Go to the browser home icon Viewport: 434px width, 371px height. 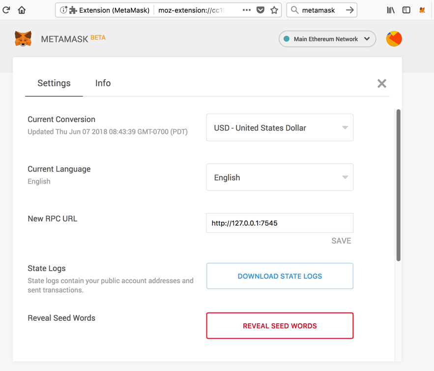[22, 10]
